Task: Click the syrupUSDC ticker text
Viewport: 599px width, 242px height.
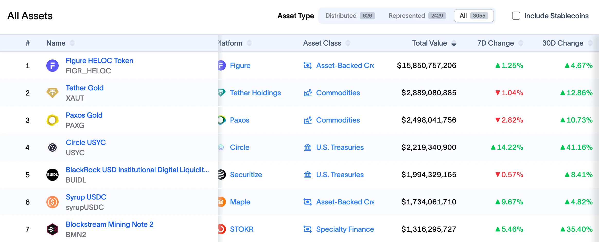Action: click(85, 207)
